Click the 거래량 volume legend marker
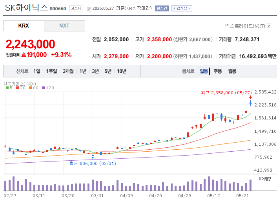Viewport: 277px width, 200px height. click(x=260, y=179)
